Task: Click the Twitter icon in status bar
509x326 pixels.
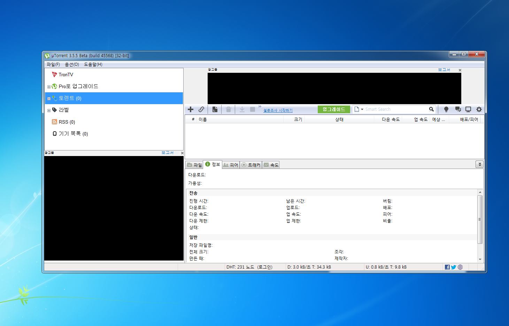Action: click(454, 267)
